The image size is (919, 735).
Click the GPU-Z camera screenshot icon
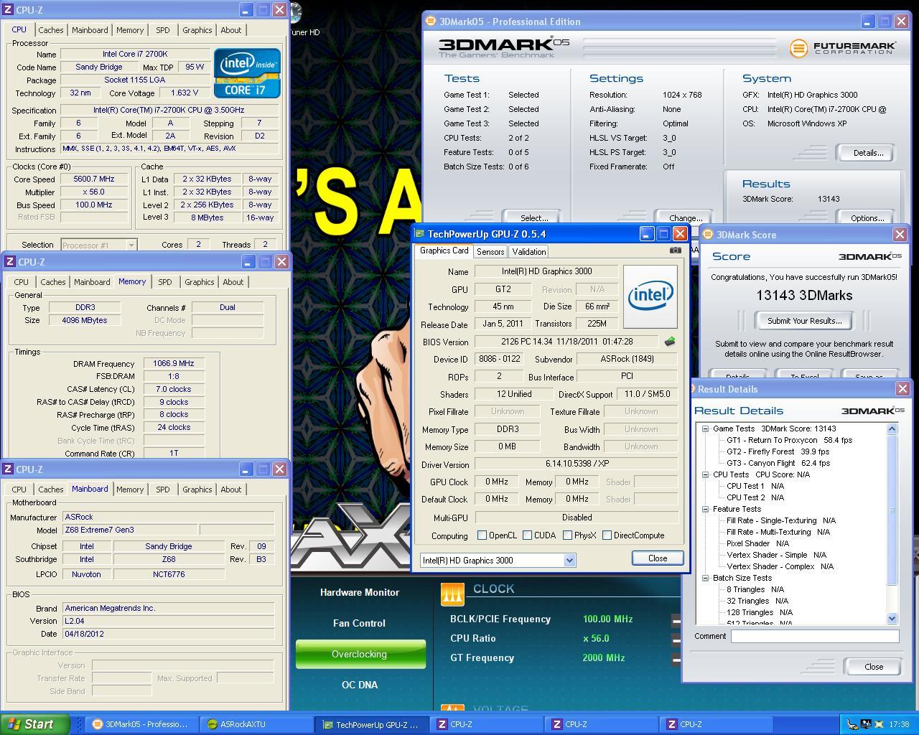[x=675, y=251]
